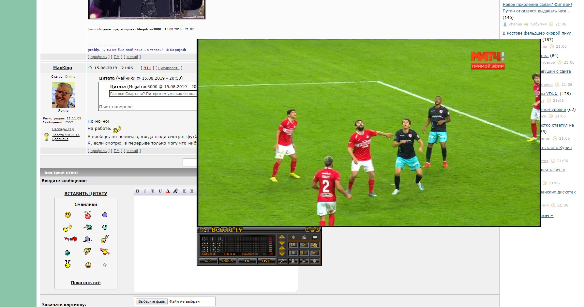Click the clapperboard icon in Behold TV
The height and width of the screenshot is (307, 584).
[x=304, y=237]
